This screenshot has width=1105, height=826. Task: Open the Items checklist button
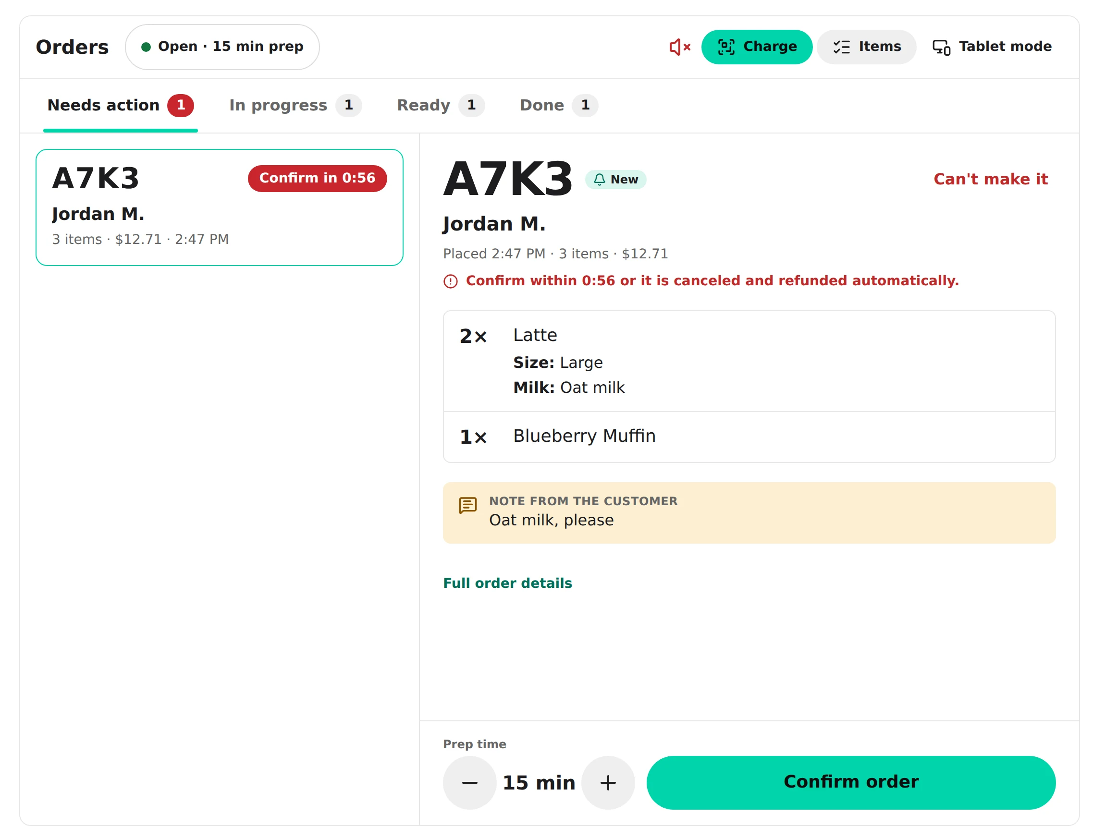click(x=866, y=47)
